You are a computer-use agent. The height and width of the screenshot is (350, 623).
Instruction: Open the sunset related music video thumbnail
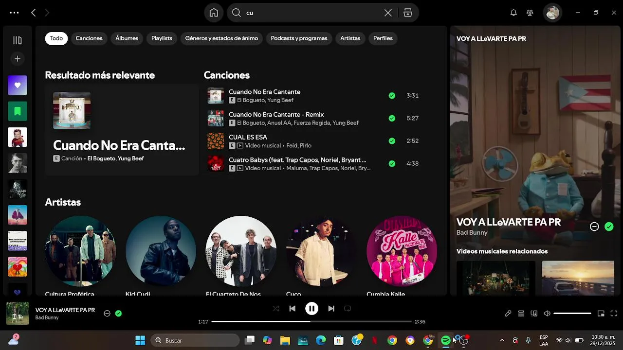(578, 278)
